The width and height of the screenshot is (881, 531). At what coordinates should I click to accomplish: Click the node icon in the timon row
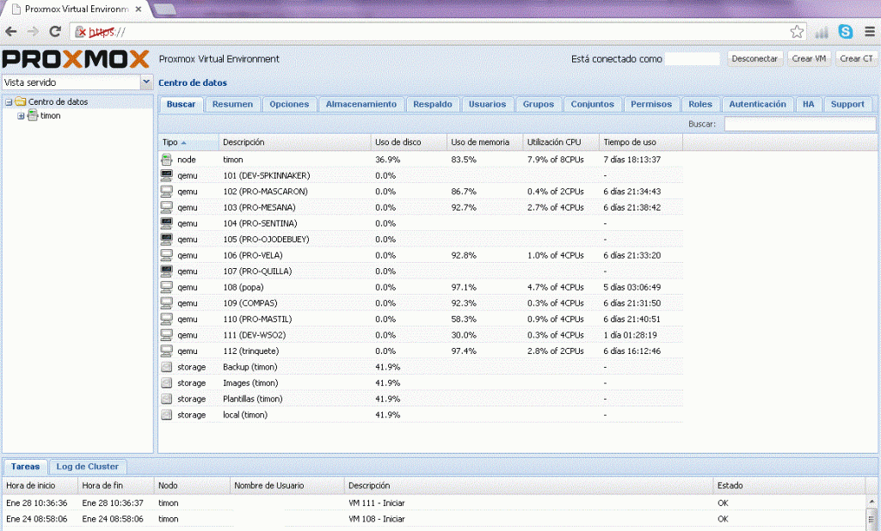tap(166, 160)
